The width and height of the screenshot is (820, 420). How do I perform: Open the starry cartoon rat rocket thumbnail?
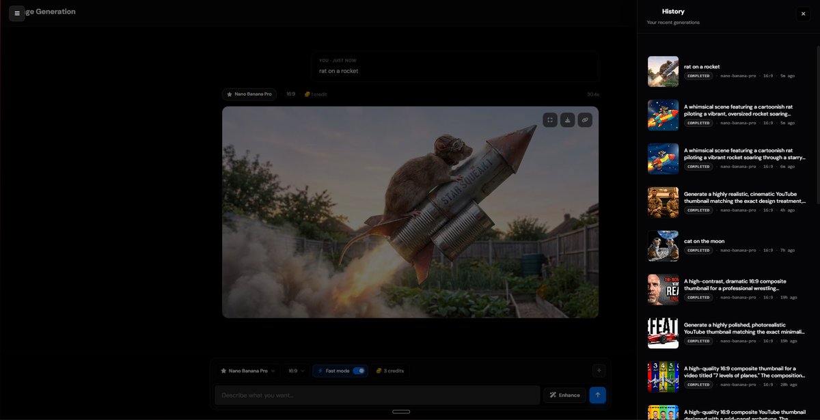coord(663,158)
